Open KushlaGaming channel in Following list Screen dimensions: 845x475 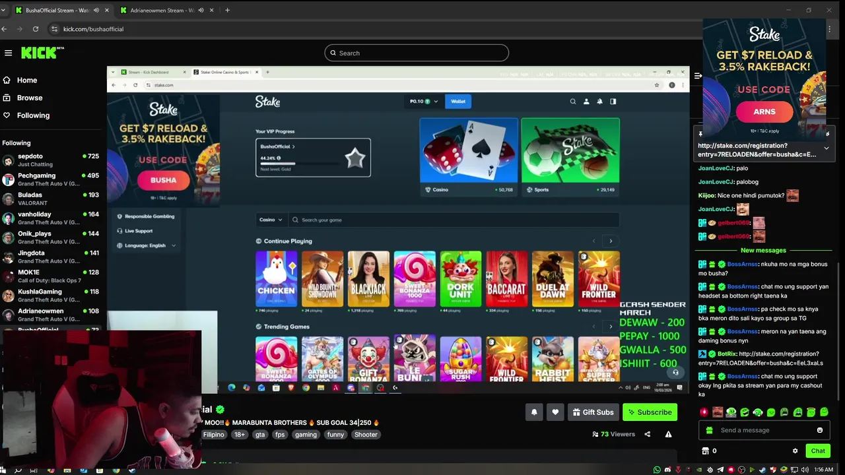[51, 295]
